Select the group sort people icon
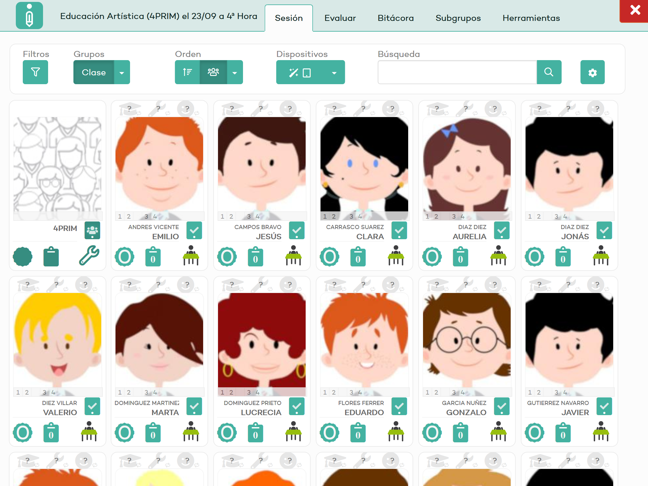 213,72
